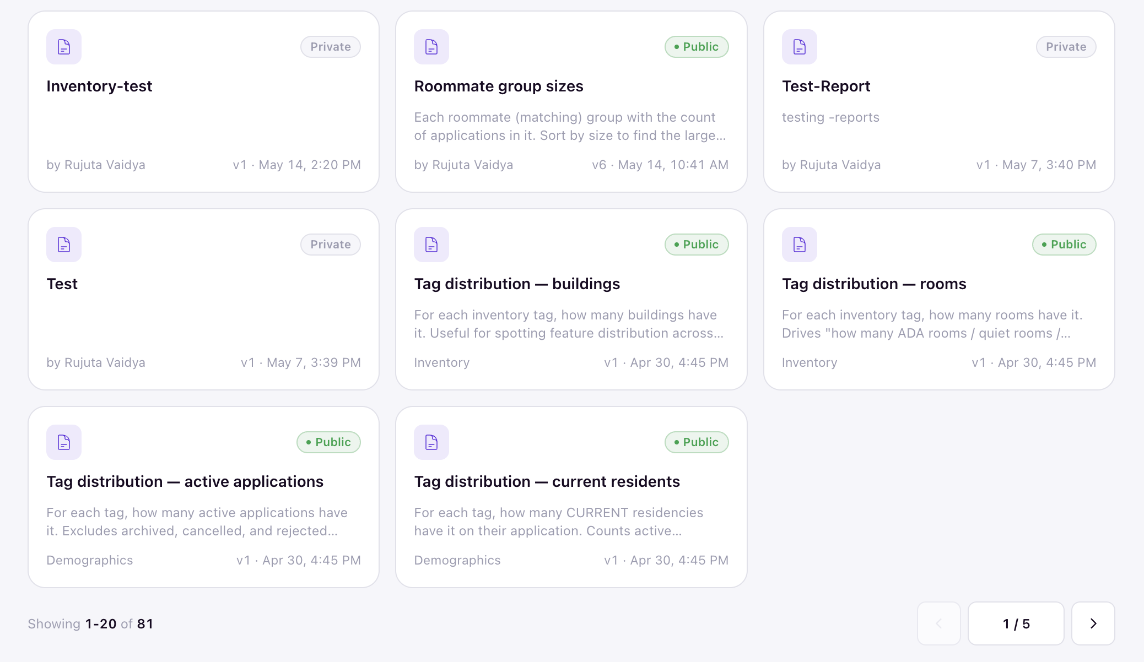Open the Roommate group sizes report
Viewport: 1144px width, 662px height.
coord(499,86)
